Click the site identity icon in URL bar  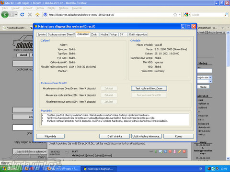pyautogui.click(x=46, y=15)
